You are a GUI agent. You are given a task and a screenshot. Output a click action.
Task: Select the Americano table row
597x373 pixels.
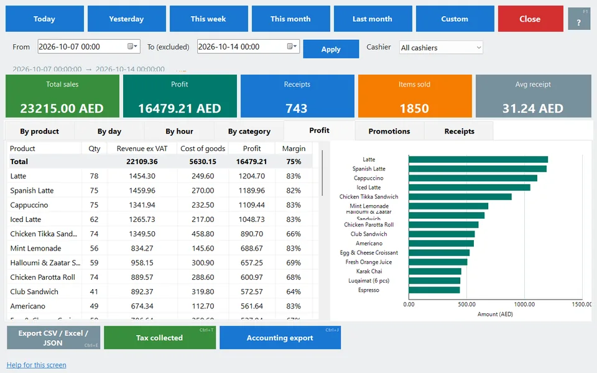[x=160, y=306]
